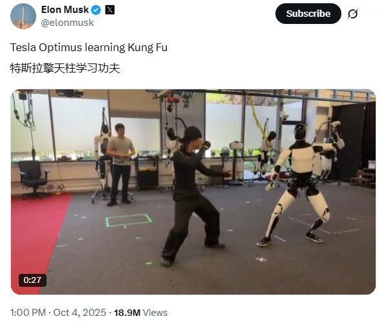
Task: Play the Optimus Kung Fu video
Action: tap(193, 192)
